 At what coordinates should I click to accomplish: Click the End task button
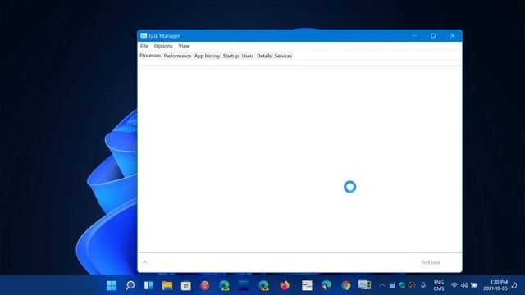[431, 262]
